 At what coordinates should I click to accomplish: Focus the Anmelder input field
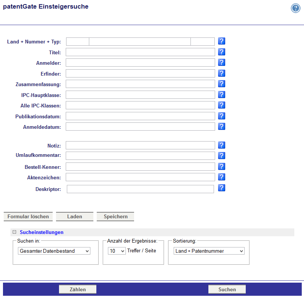tap(140, 63)
